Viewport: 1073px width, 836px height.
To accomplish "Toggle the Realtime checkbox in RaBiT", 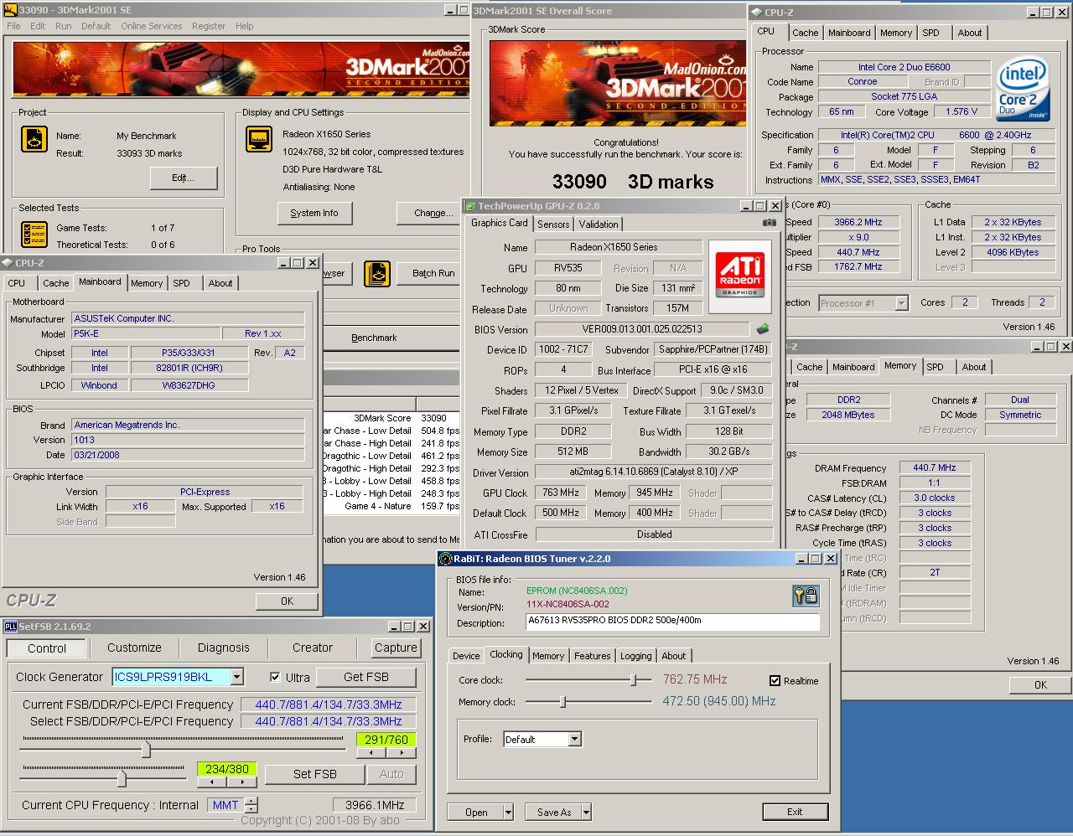I will click(775, 680).
